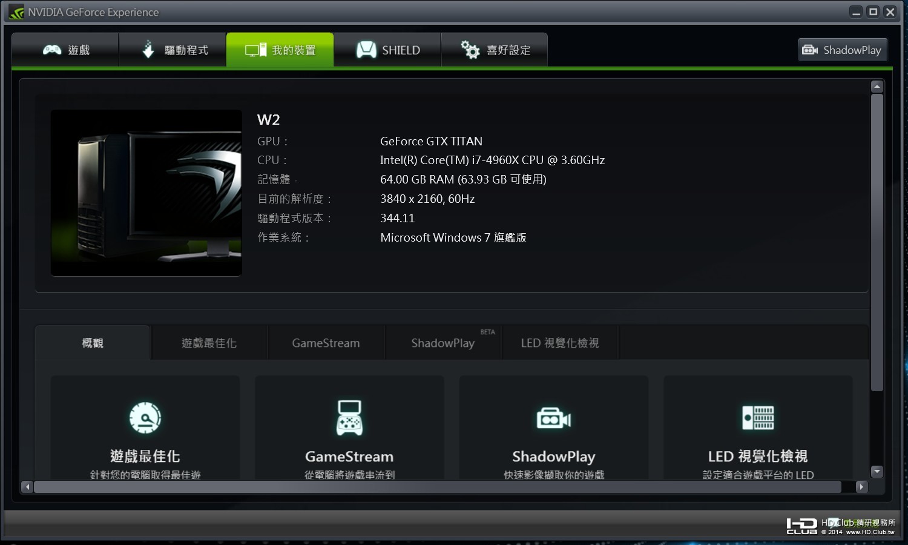
Task: Click the ShadowPlay camera icon in card
Action: click(x=554, y=418)
